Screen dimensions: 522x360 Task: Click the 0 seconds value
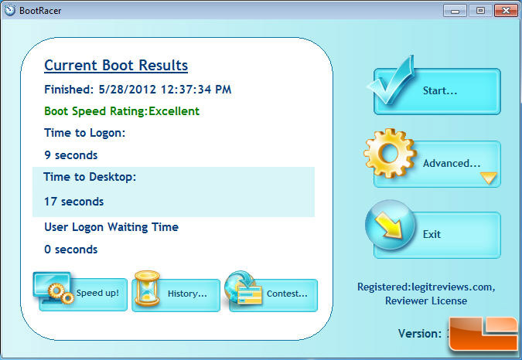[x=71, y=250]
